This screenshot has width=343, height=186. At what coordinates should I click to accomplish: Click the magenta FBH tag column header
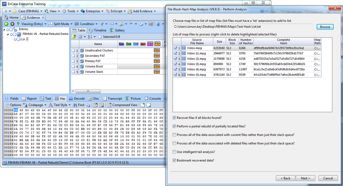pos(150,44)
